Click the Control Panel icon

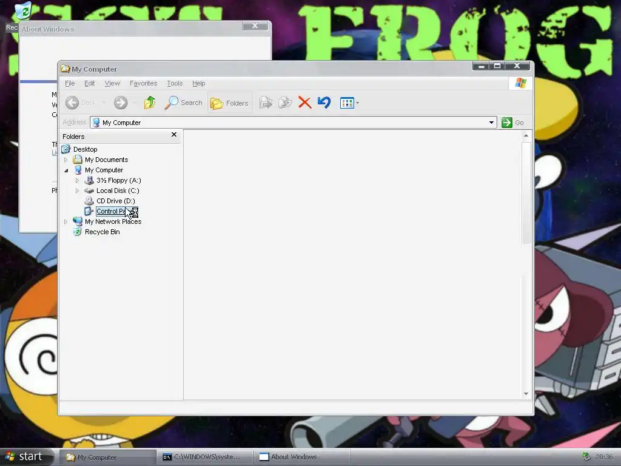pyautogui.click(x=89, y=211)
